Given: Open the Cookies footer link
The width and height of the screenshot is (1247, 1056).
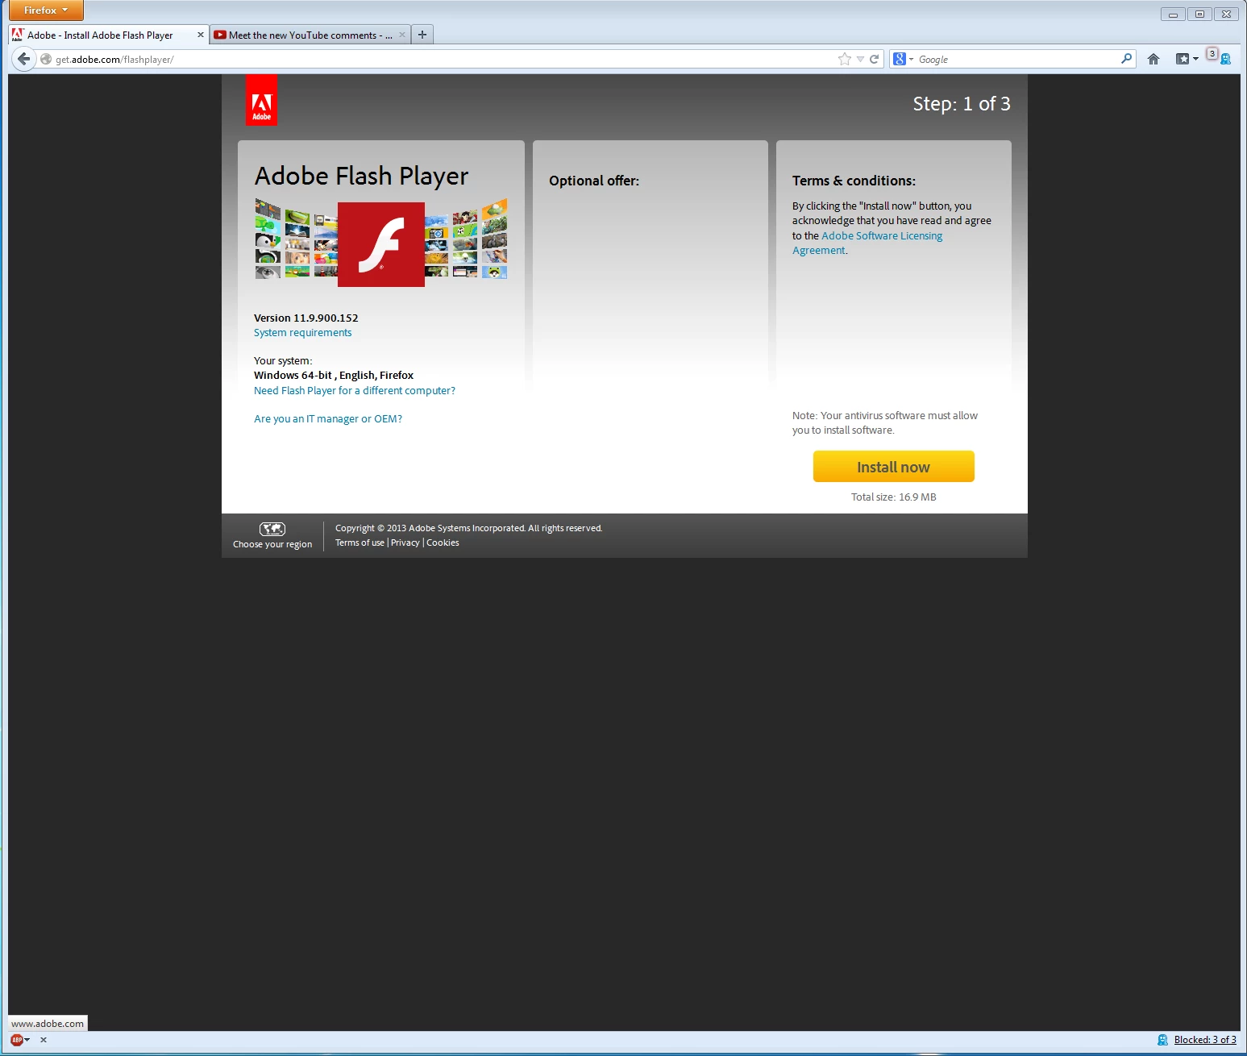Looking at the screenshot, I should tap(443, 543).
